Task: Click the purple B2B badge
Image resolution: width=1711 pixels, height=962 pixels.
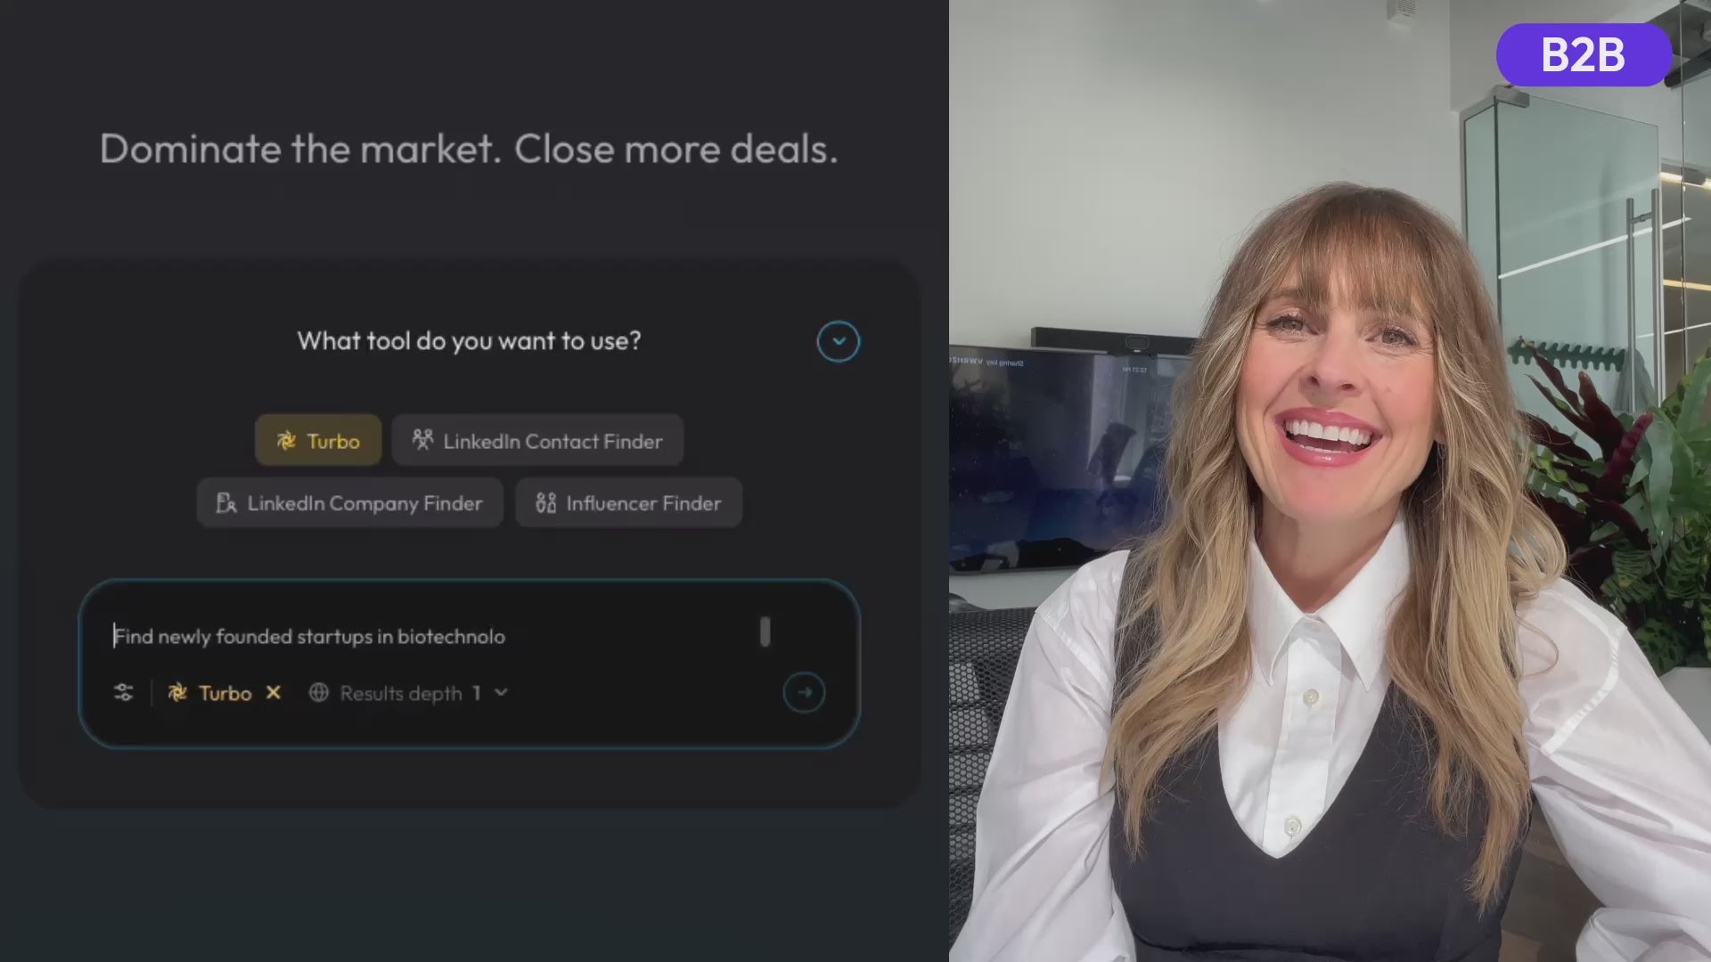Action: pyautogui.click(x=1584, y=55)
